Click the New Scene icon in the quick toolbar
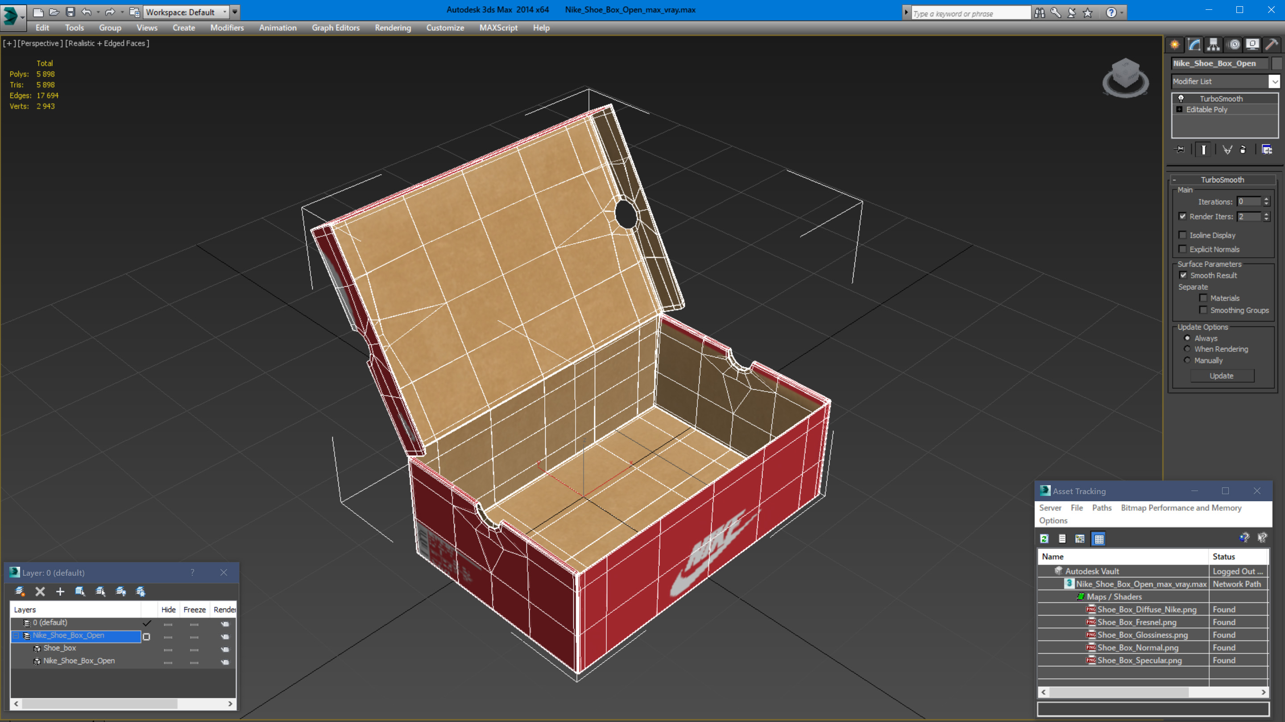This screenshot has width=1285, height=722. (38, 12)
